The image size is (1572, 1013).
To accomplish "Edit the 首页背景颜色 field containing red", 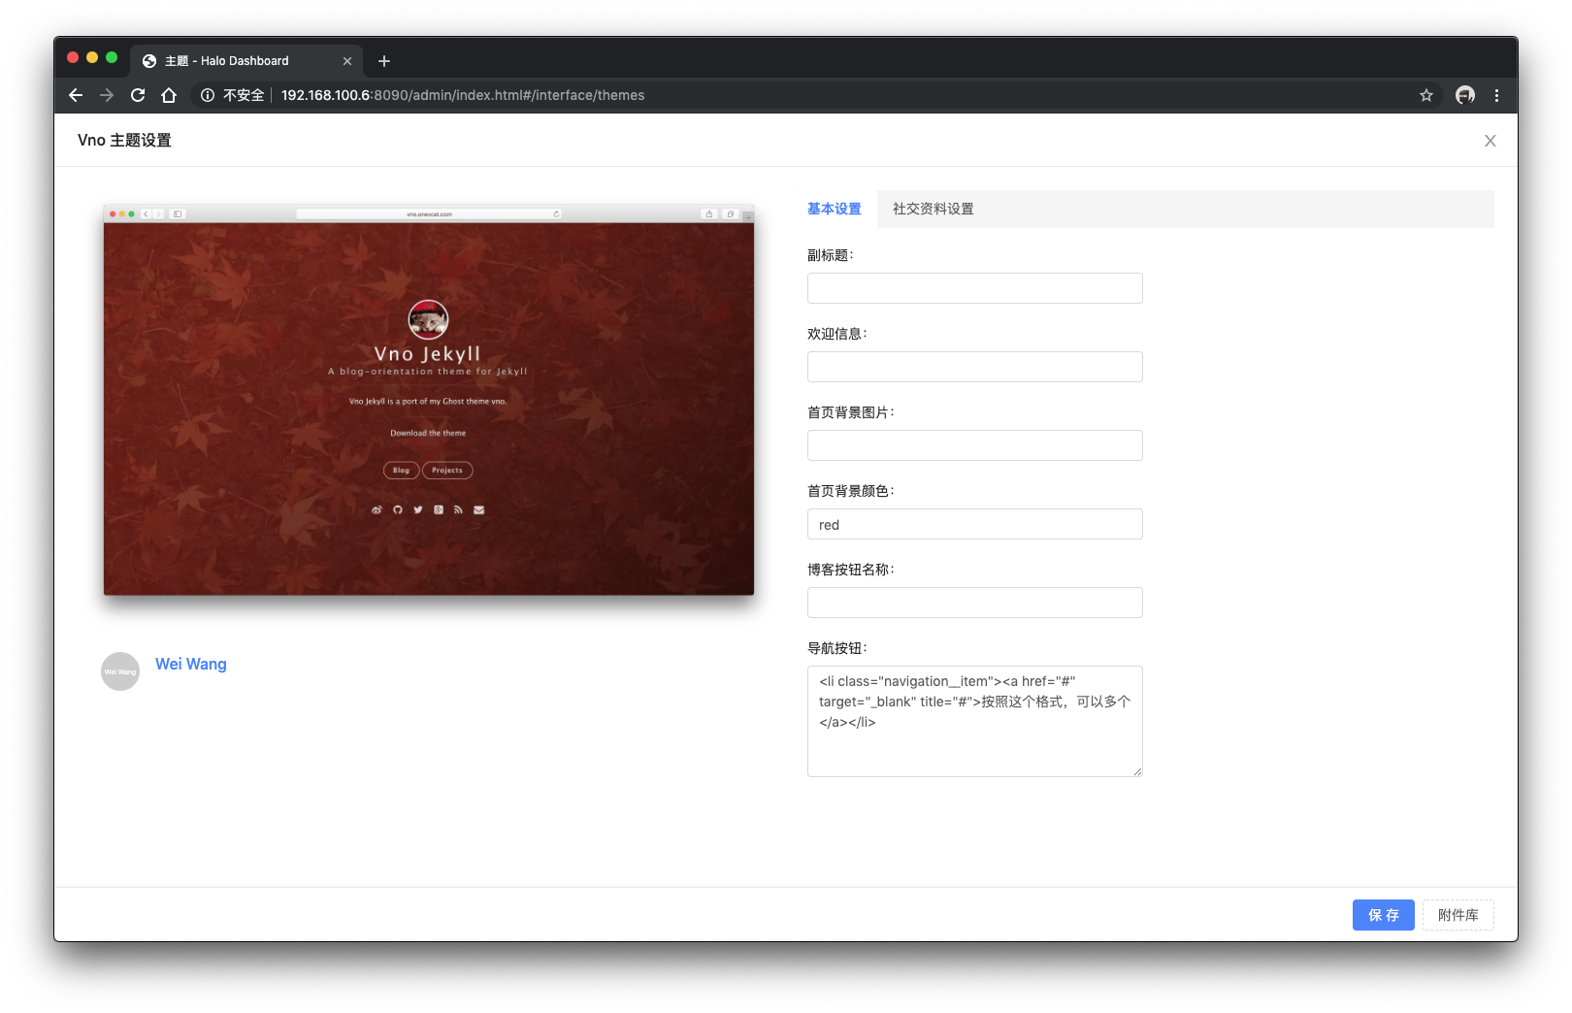I will pyautogui.click(x=975, y=524).
